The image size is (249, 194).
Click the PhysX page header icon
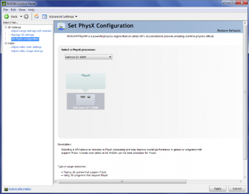pyautogui.click(x=61, y=26)
